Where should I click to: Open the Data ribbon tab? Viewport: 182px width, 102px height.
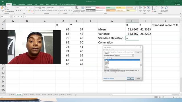point(36,5)
